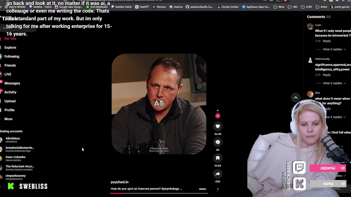
Task: Follow psyched.in with the red plus button
Action: click(218, 116)
